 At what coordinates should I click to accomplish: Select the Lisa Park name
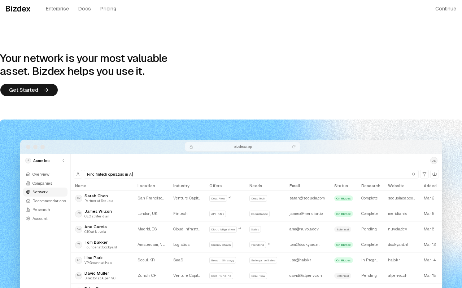click(93, 258)
